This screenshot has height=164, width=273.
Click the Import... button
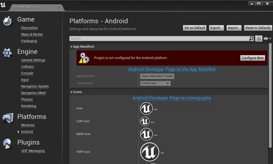(234, 28)
